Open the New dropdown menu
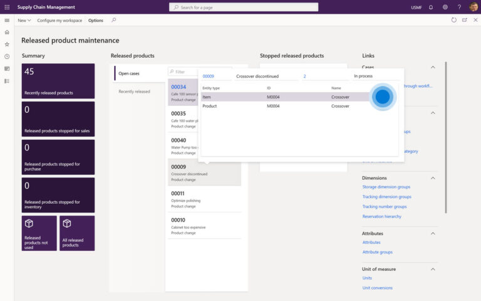 (x=24, y=20)
